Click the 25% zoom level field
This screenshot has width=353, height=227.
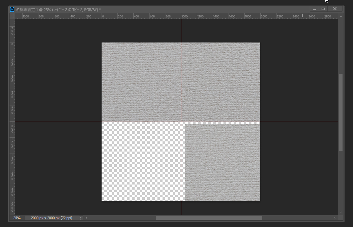click(x=17, y=218)
